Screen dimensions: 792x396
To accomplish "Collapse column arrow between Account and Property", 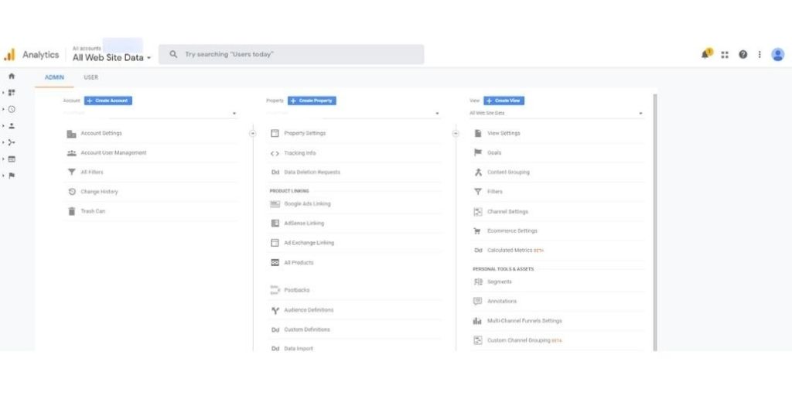I will 253,133.
